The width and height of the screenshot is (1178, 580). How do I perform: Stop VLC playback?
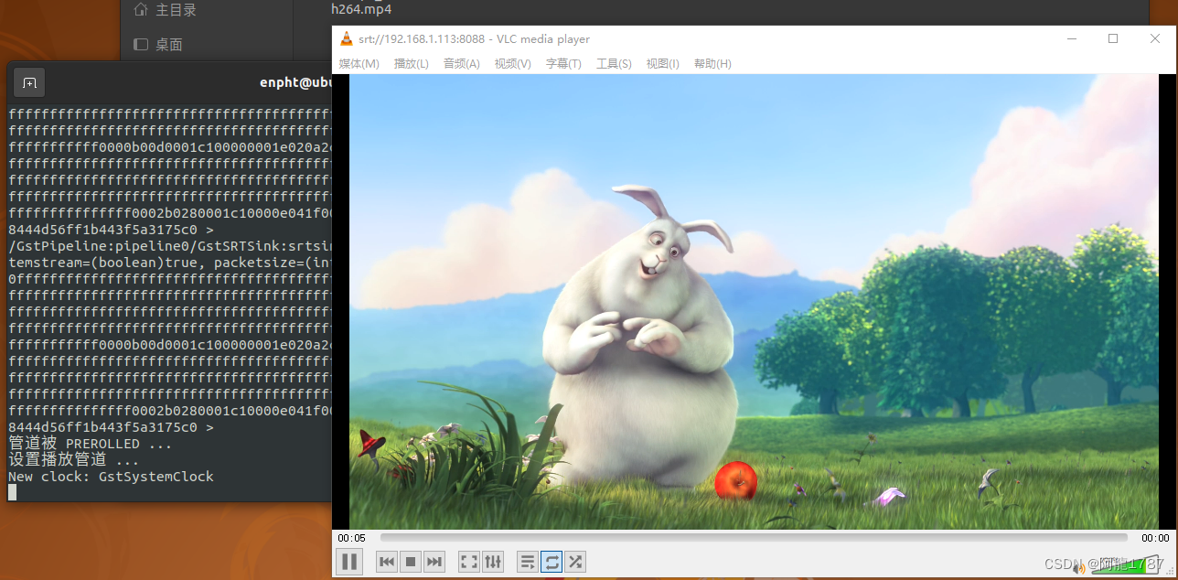click(411, 562)
